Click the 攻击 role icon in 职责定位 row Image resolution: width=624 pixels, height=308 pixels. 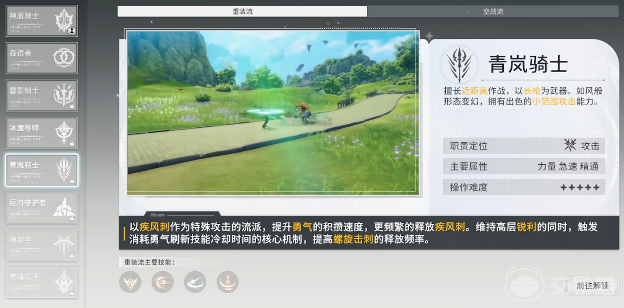[x=570, y=145]
